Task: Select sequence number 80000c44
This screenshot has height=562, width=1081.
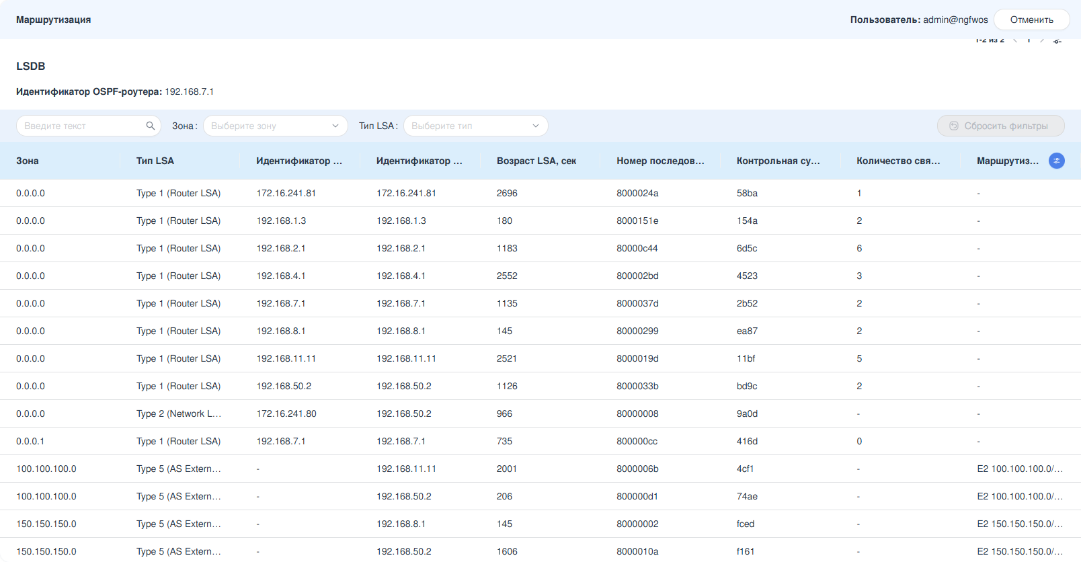Action: pos(637,248)
